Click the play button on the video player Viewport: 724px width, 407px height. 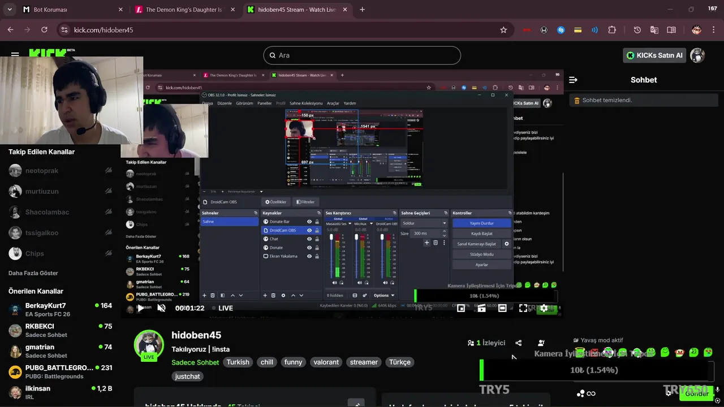pos(140,308)
